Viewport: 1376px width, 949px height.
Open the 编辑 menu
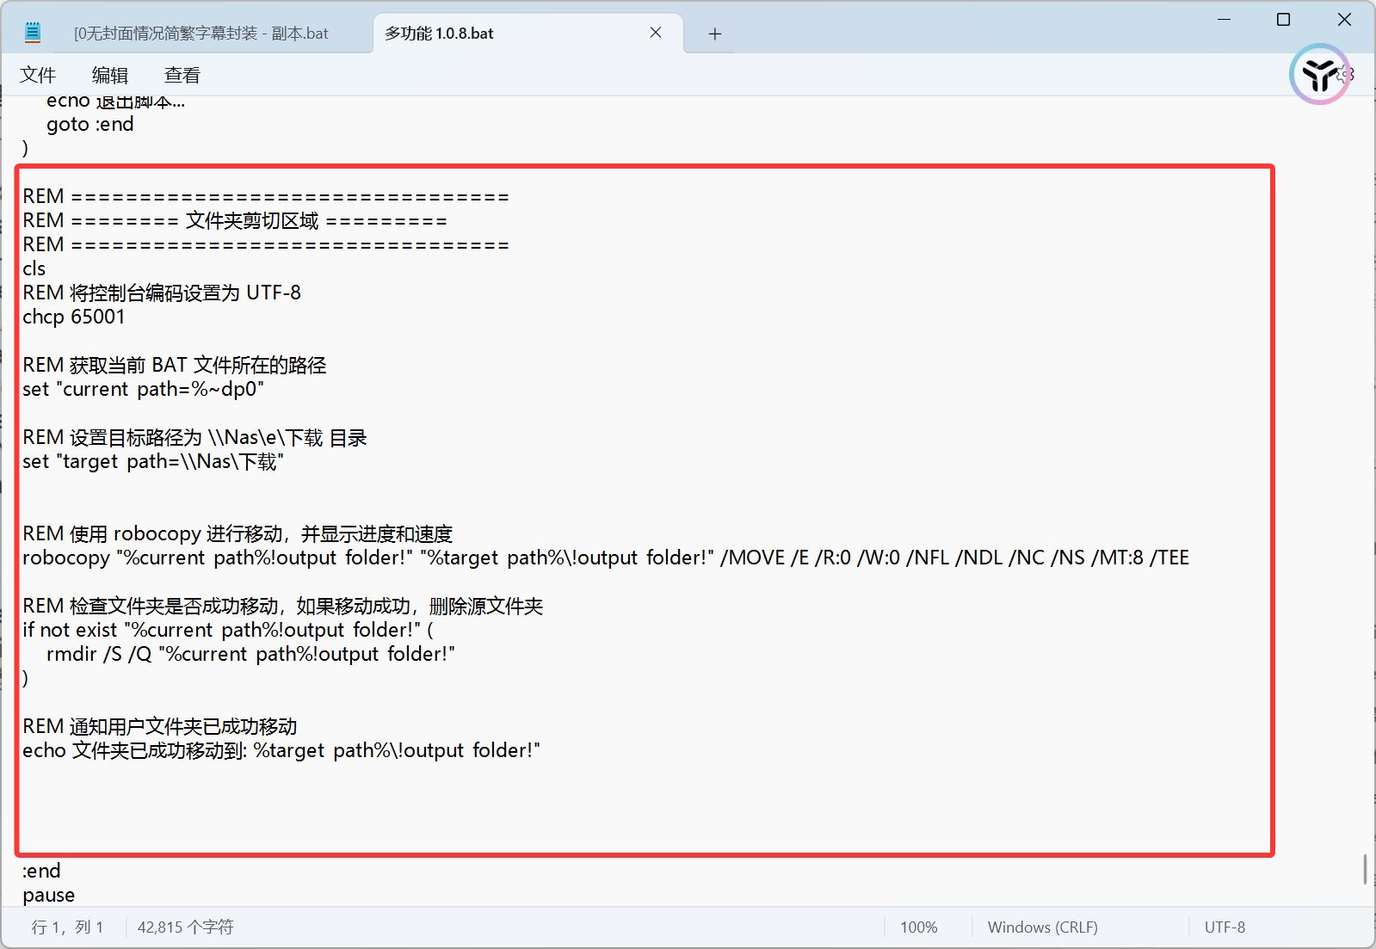110,76
